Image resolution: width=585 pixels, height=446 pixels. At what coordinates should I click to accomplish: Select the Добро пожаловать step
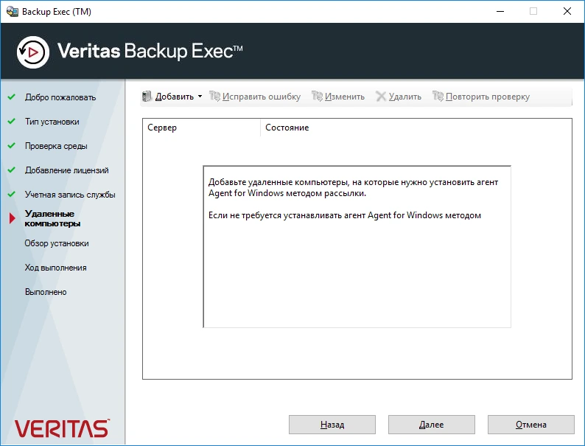click(60, 97)
